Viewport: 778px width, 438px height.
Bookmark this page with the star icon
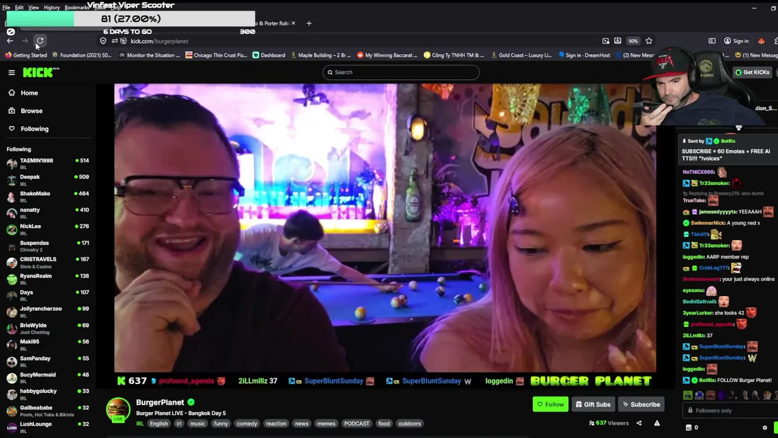[x=649, y=41]
